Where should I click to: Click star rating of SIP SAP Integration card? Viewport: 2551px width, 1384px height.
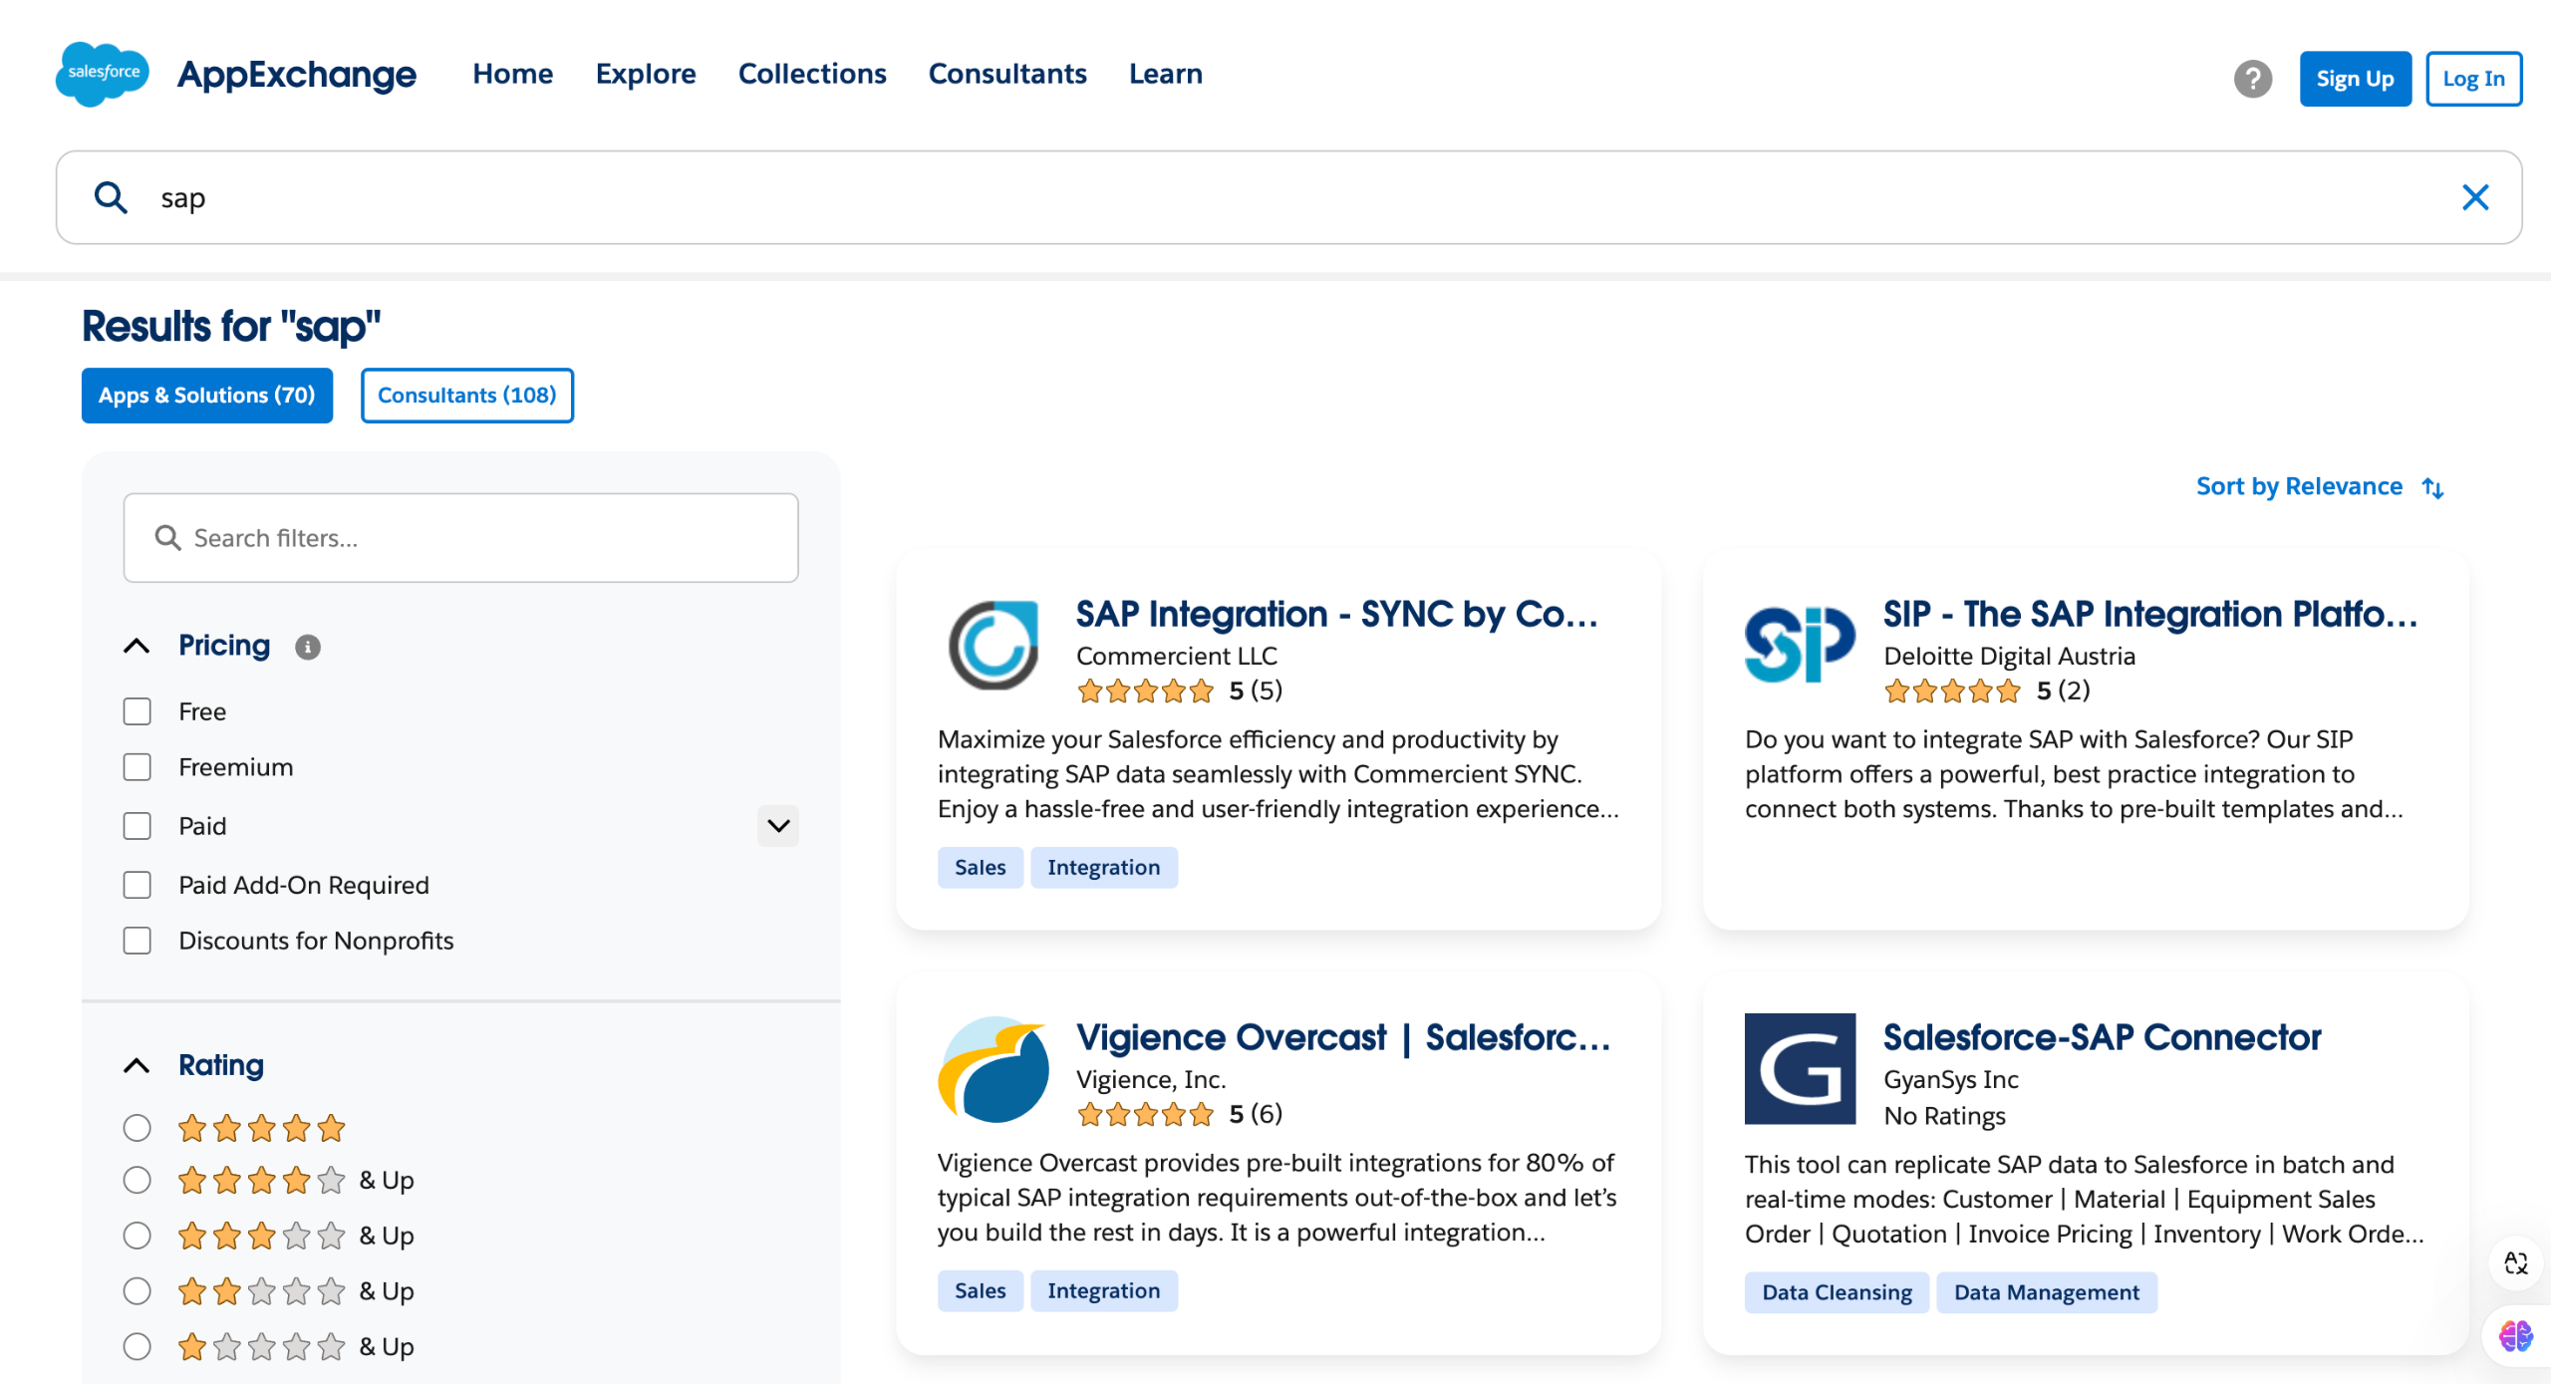[x=1952, y=691]
